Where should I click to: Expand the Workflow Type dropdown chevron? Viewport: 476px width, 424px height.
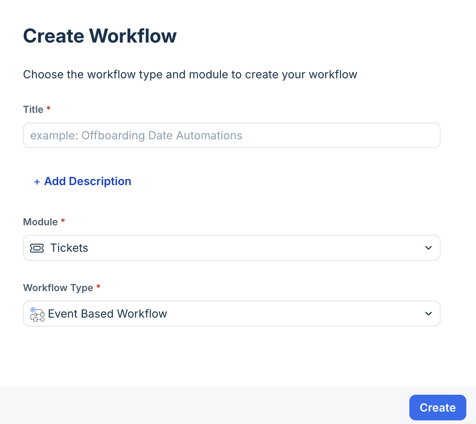(428, 314)
